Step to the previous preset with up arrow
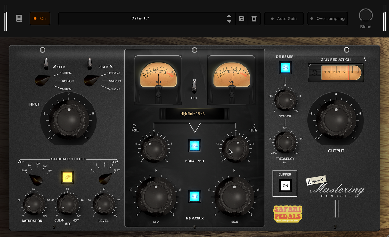Viewport: 389px width, 237px height. pos(229,16)
